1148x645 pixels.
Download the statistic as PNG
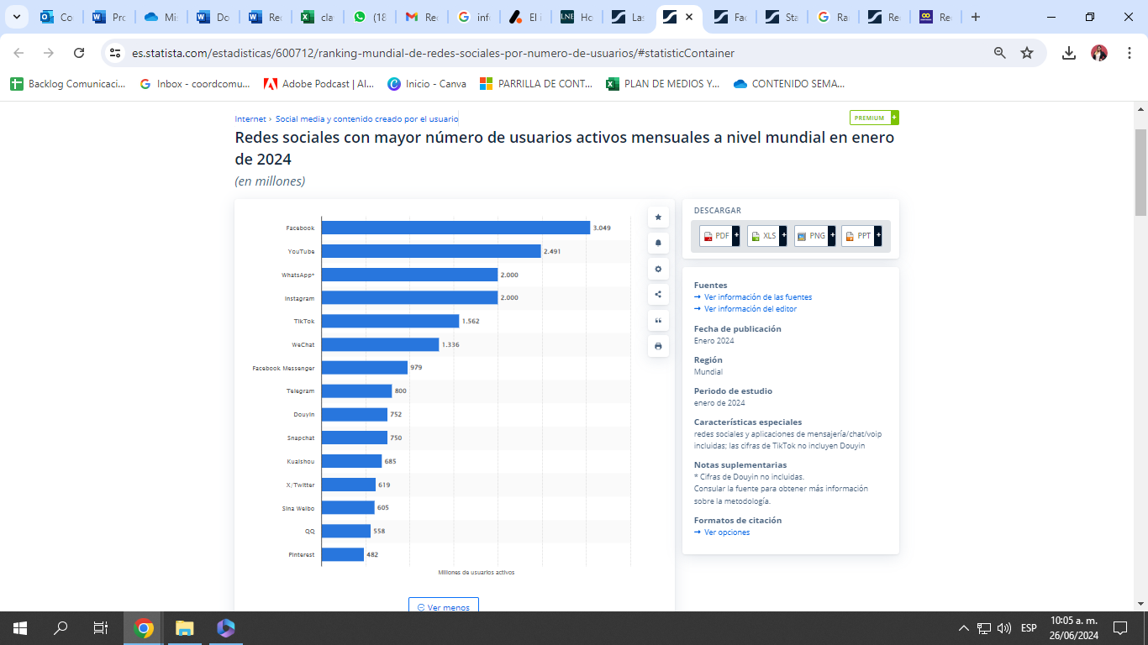click(x=815, y=236)
